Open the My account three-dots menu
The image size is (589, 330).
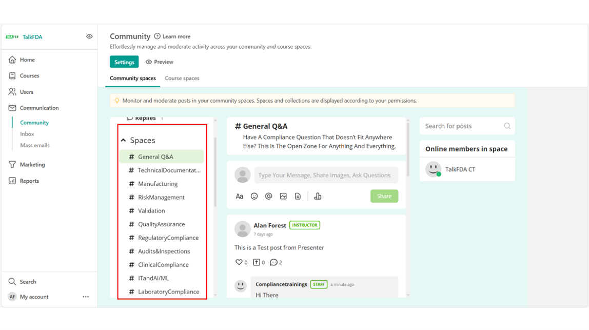86,297
